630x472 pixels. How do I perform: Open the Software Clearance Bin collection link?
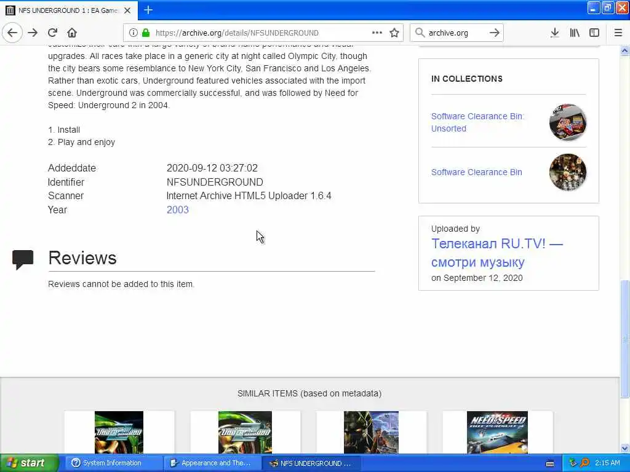[477, 172]
